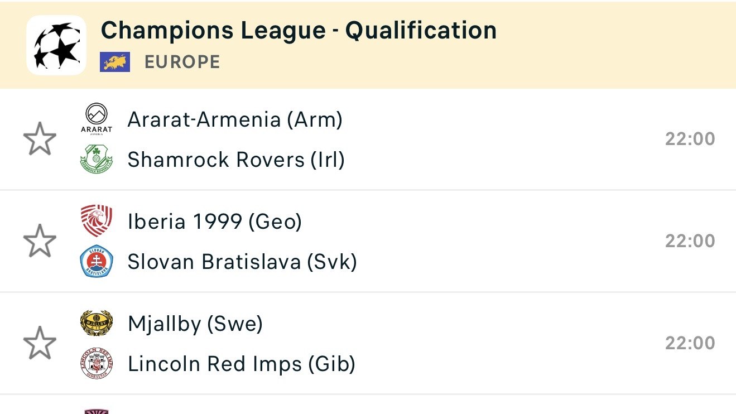Click the Mjallby club crest
This screenshot has width=736, height=414.
(x=97, y=323)
